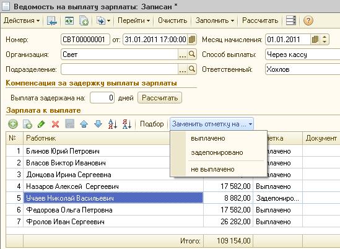Click the create-based-on toolbar icon
Screen dimensions: 340x249
(101, 21)
